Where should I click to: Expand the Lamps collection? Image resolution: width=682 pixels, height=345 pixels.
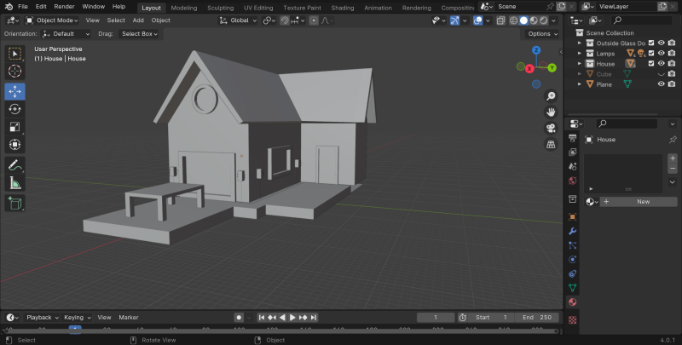pyautogui.click(x=580, y=54)
